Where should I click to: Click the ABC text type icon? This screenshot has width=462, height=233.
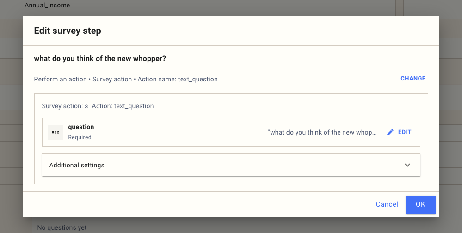point(55,132)
